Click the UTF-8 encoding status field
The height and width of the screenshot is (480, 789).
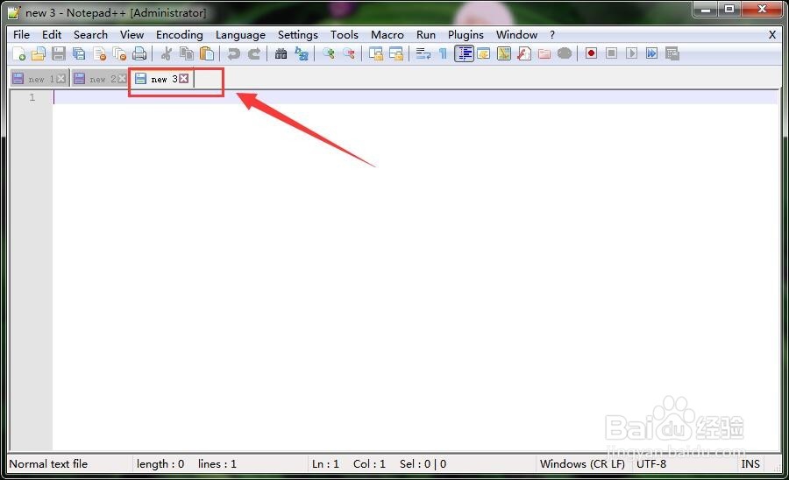click(651, 464)
